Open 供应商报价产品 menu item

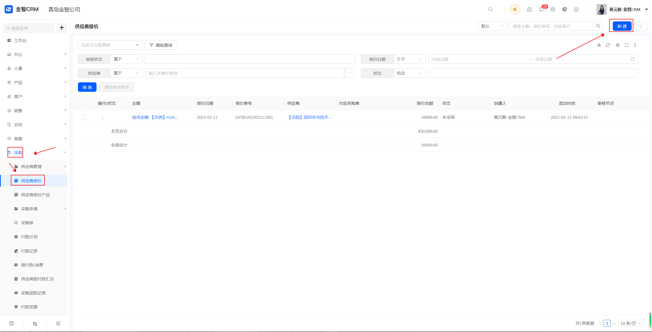point(34,195)
